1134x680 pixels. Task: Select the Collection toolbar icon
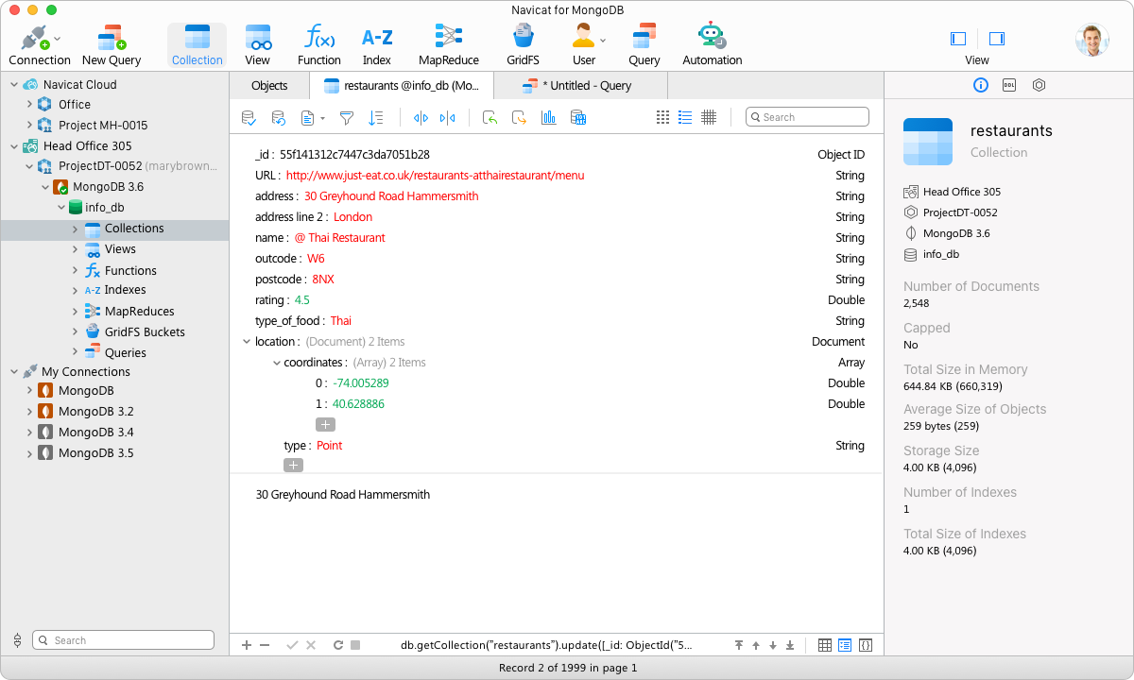198,45
